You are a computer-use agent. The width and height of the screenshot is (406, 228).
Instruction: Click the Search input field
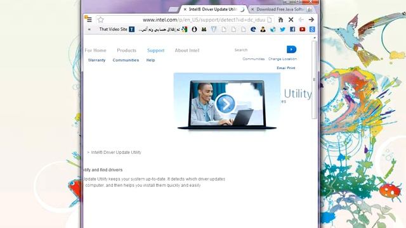259,50
